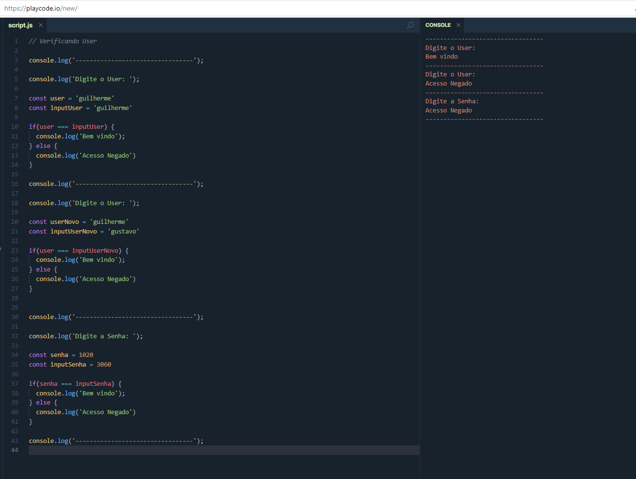The width and height of the screenshot is (636, 479).
Task: Click the line "const userNovo = 'guilherme'"
Action: coord(79,222)
